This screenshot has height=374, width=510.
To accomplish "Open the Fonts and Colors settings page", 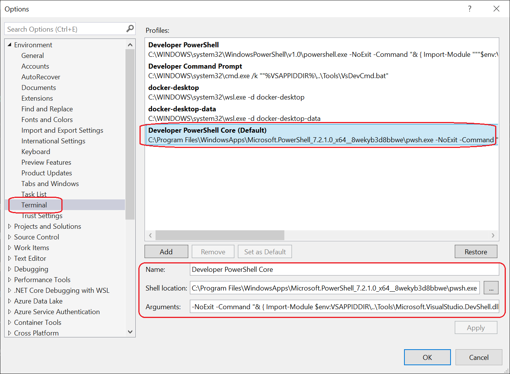I will point(47,119).
